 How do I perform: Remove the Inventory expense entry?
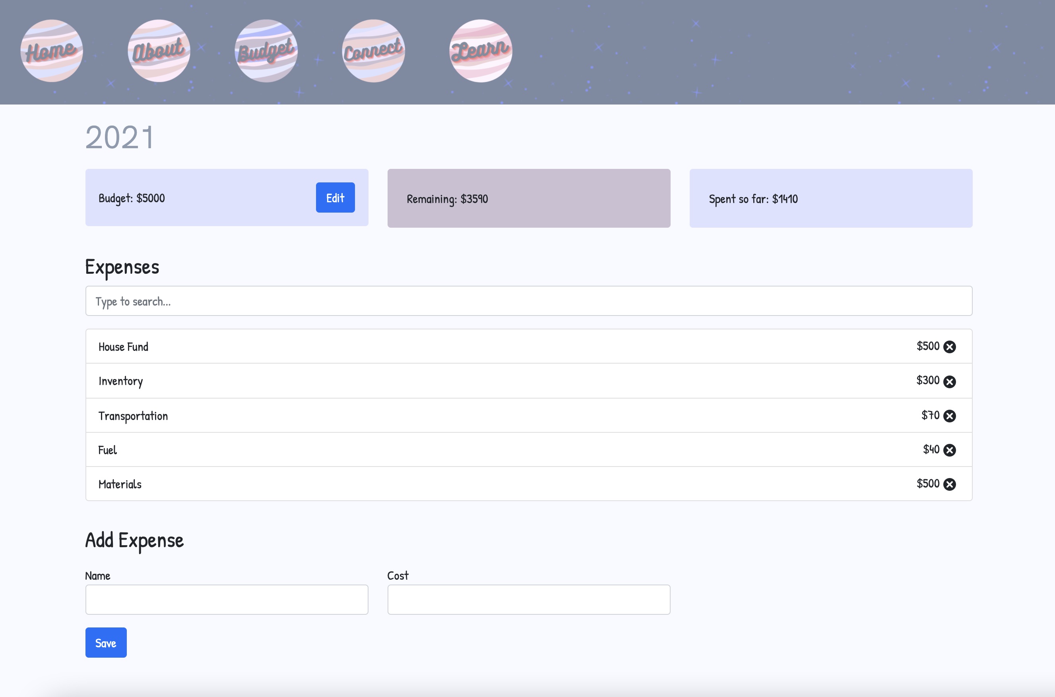[x=949, y=381]
